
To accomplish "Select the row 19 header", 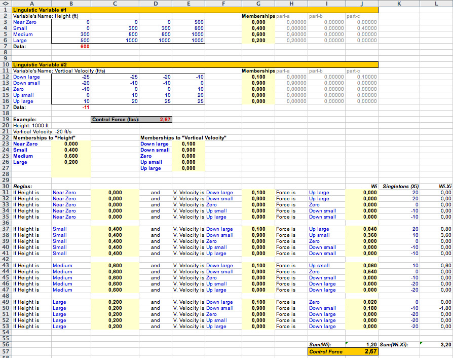I will point(6,120).
